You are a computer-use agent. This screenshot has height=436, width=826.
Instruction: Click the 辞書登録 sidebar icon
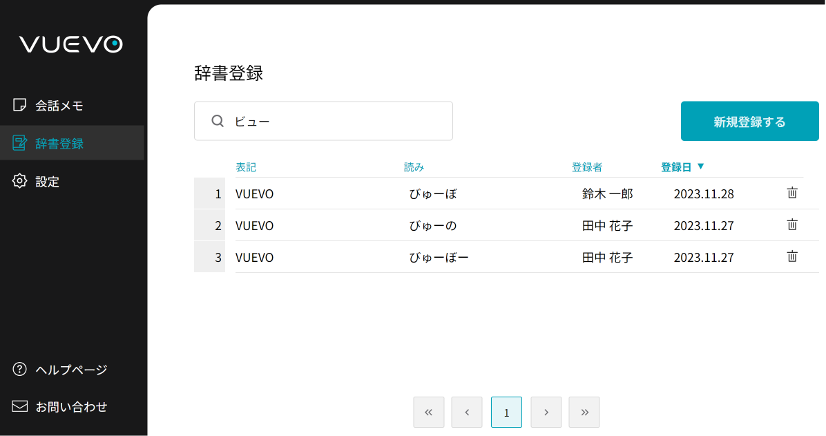[x=20, y=143]
